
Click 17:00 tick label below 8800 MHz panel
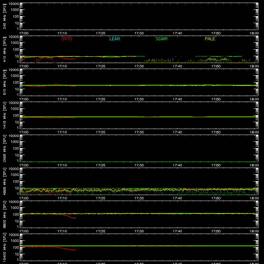coord(24,231)
